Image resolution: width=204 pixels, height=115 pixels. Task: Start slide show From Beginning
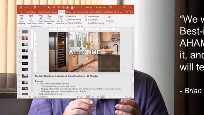tap(21, 20)
